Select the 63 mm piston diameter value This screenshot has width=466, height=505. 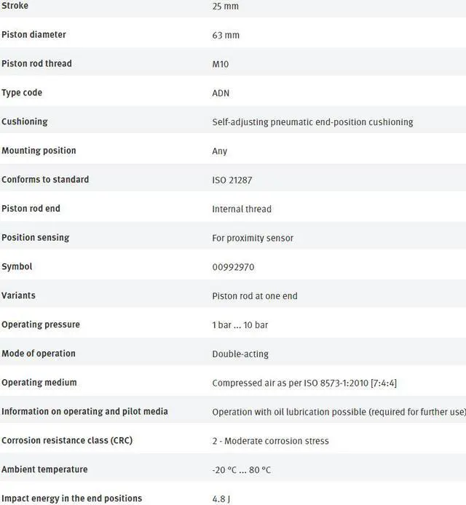pos(226,35)
